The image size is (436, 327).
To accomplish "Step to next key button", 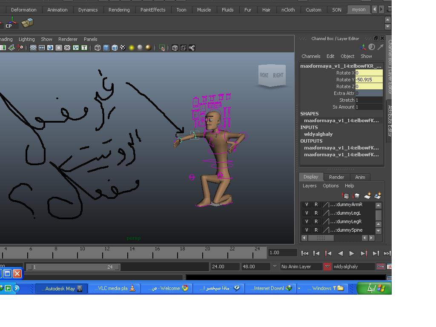I will (364, 253).
